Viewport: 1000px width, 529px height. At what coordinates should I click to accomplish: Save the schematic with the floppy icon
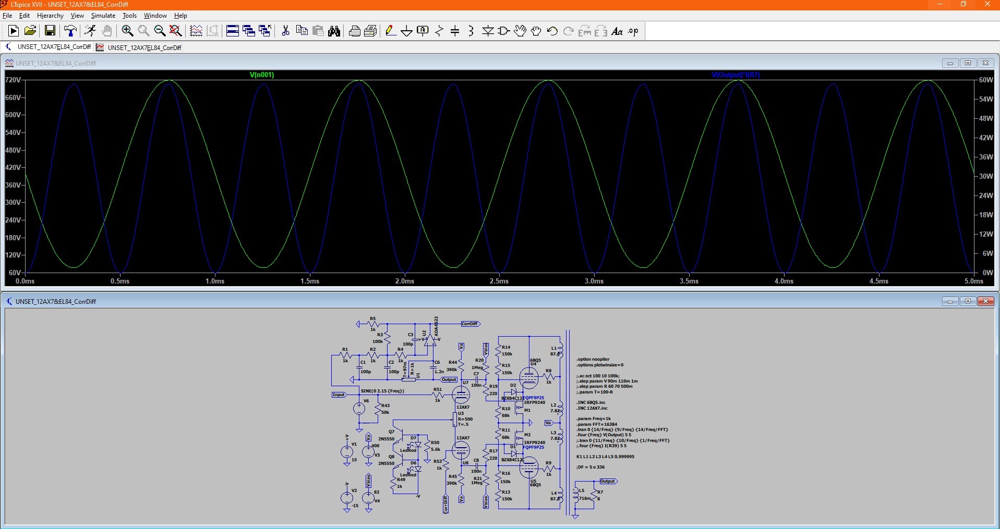tap(50, 31)
